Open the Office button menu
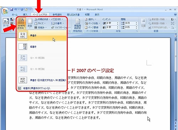 (x=5, y=11)
